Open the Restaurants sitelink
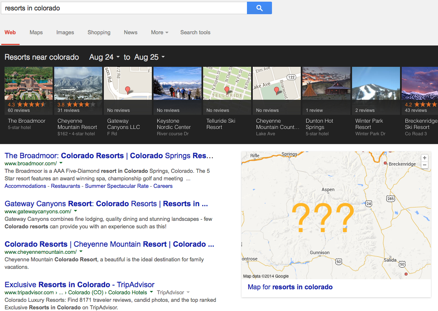This screenshot has height=311, width=438. pos(65,186)
